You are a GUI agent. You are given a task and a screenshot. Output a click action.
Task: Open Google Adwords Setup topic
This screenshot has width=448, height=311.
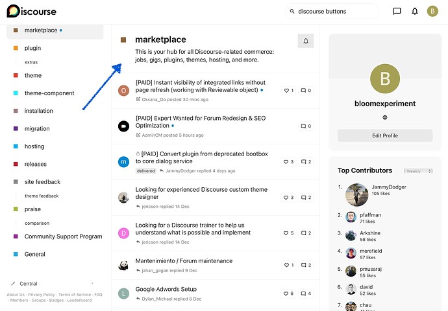coord(166,289)
